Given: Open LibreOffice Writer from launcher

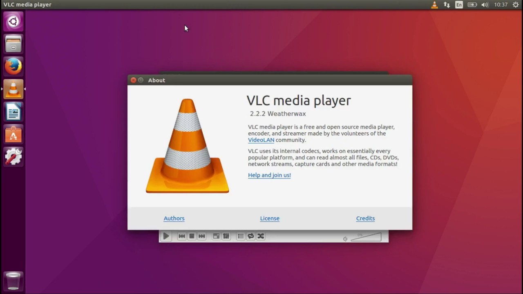Looking at the screenshot, I should (13, 111).
